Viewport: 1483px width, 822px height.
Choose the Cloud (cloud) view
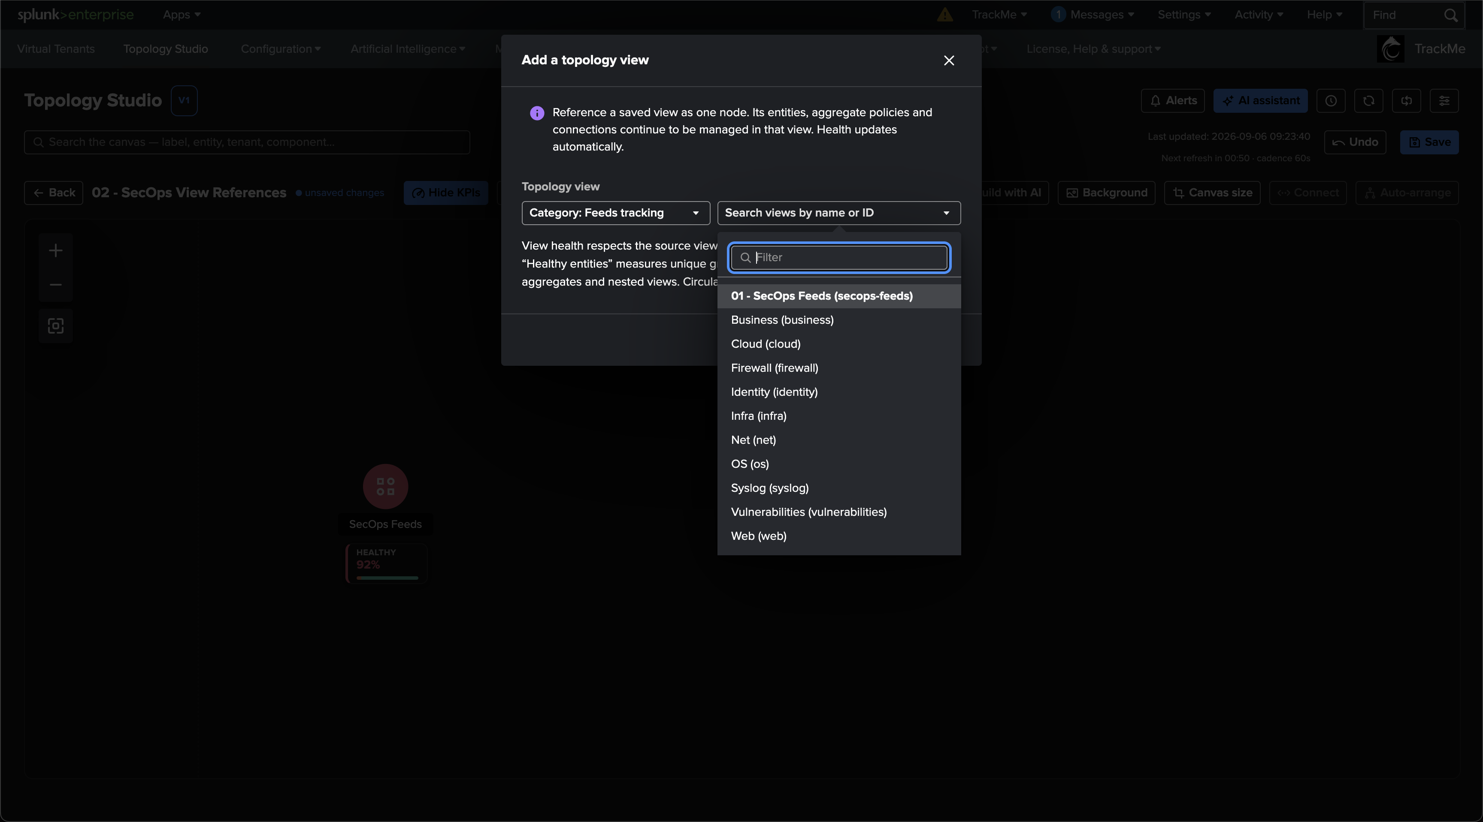[x=839, y=344]
